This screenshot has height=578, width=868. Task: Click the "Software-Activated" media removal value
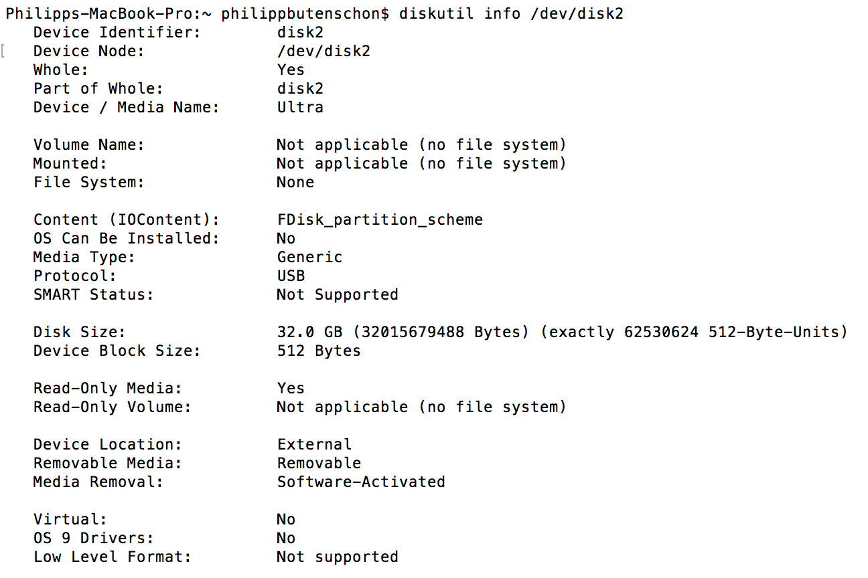coord(361,482)
